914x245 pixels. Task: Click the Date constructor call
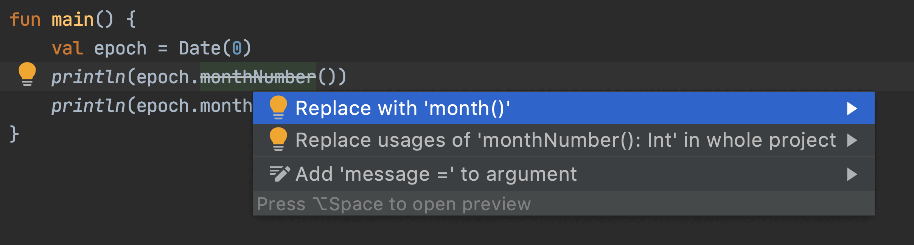(199, 48)
